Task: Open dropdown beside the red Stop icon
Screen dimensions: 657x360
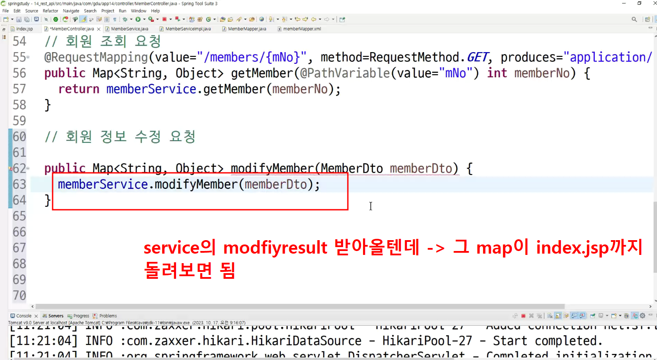Action: 170,19
